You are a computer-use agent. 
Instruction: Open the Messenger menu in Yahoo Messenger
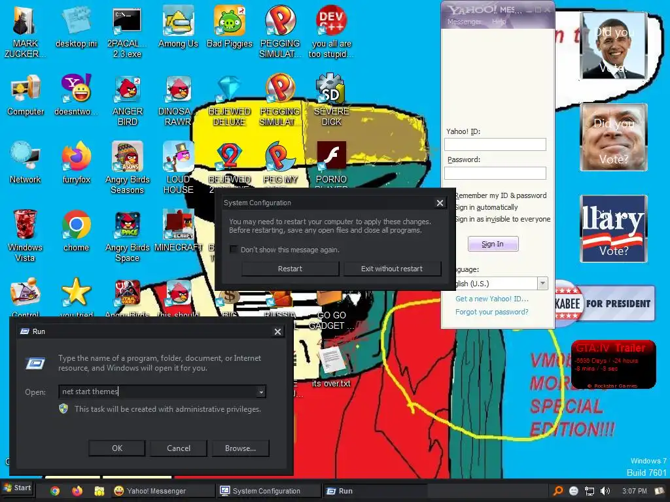[464, 22]
